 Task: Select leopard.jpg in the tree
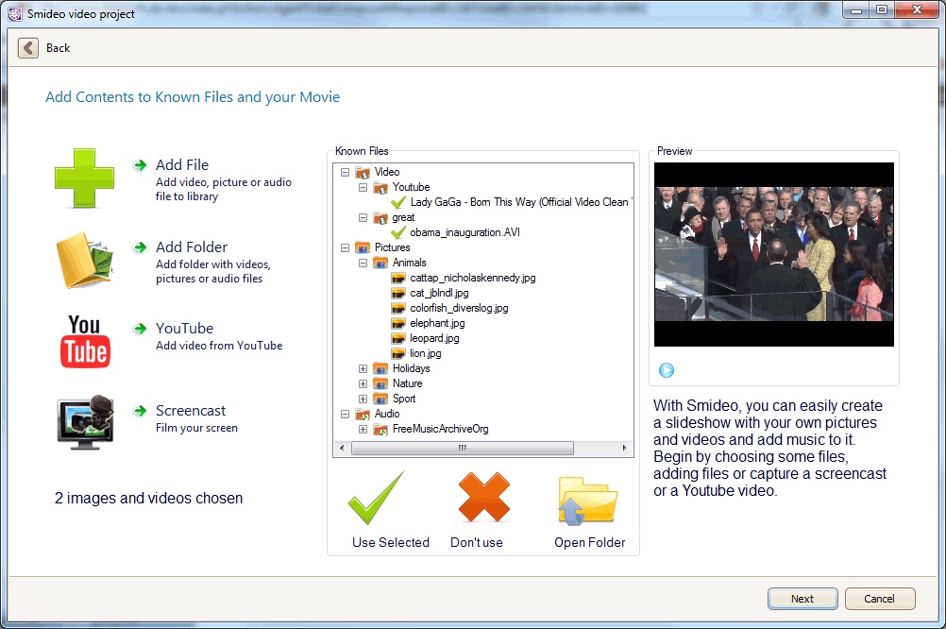434,338
